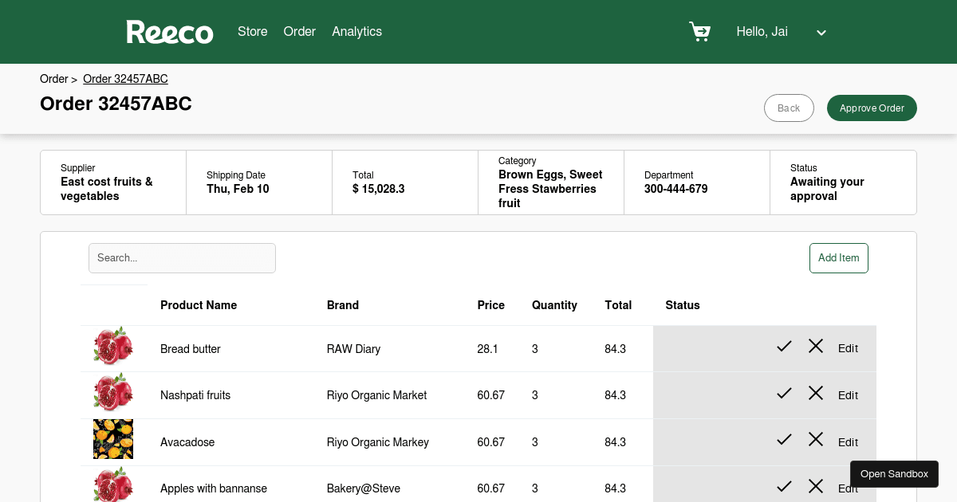Screen dimensions: 957x502
Task: Approve Apples with bannanse via checkmark
Action: [x=784, y=486]
